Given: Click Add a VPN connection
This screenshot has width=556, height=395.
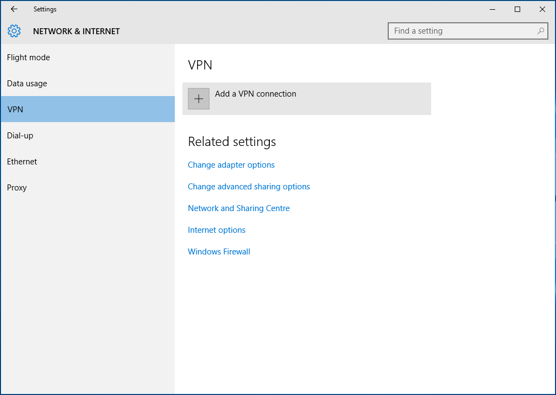Looking at the screenshot, I should click(x=256, y=93).
